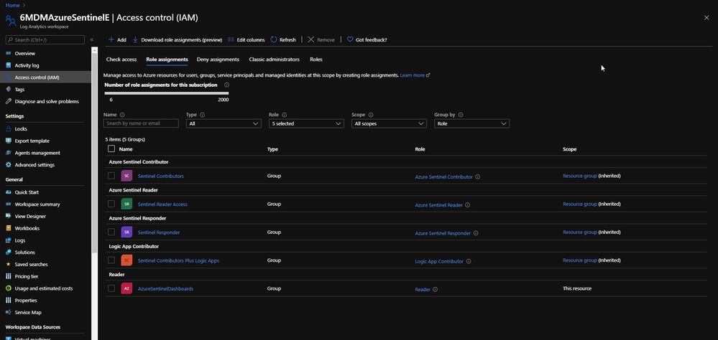Close the Access control blade with X

pyautogui.click(x=707, y=17)
